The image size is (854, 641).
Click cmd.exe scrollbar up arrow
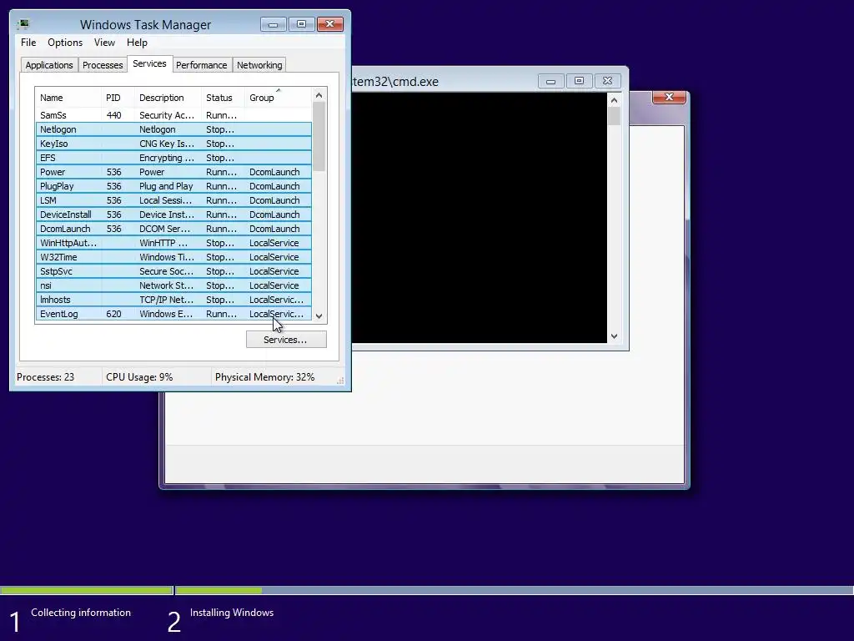point(615,100)
